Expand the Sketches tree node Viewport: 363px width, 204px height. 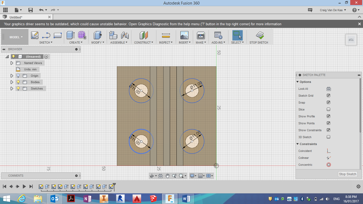point(12,88)
